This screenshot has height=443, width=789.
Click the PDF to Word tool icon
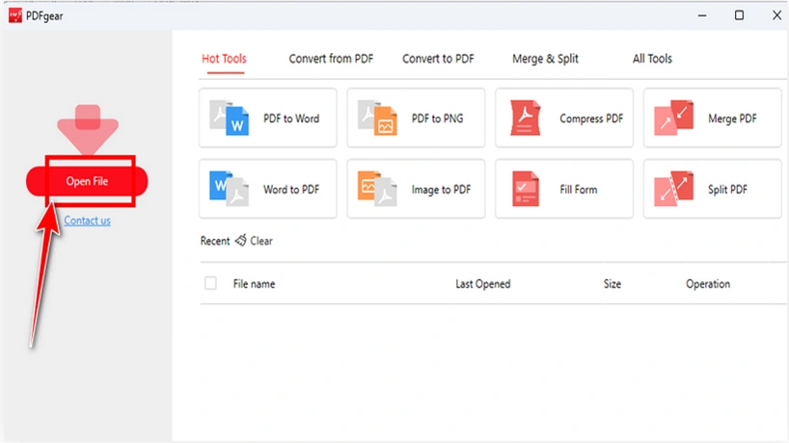(230, 118)
